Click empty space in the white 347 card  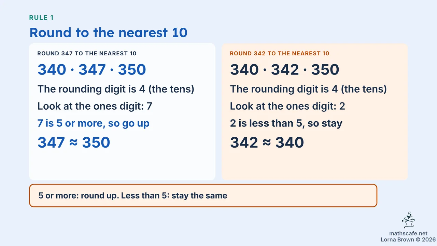point(122,165)
